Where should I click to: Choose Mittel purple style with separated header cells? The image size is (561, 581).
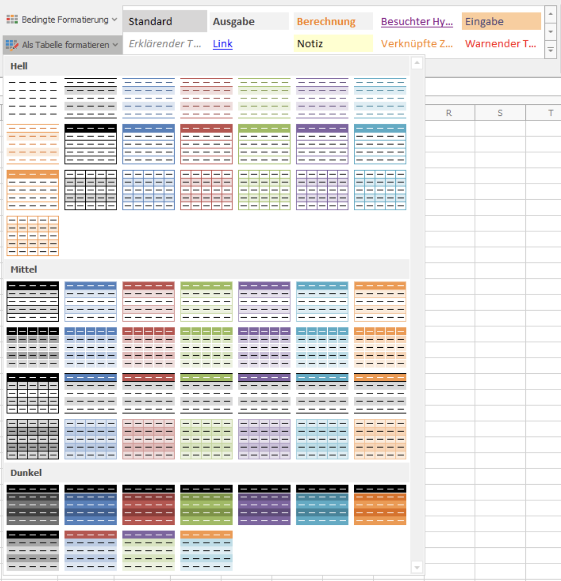pyautogui.click(x=264, y=348)
